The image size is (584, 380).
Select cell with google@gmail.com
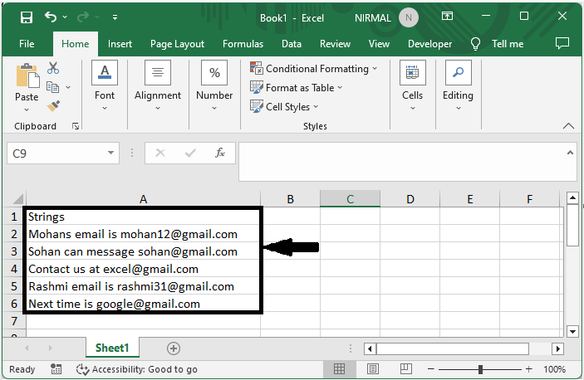click(144, 304)
